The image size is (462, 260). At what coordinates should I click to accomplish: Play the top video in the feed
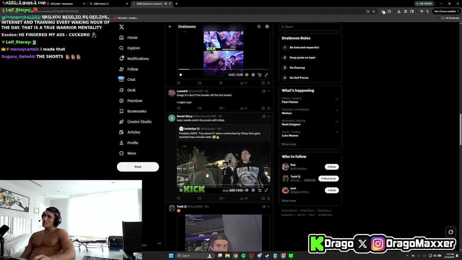tap(181, 75)
